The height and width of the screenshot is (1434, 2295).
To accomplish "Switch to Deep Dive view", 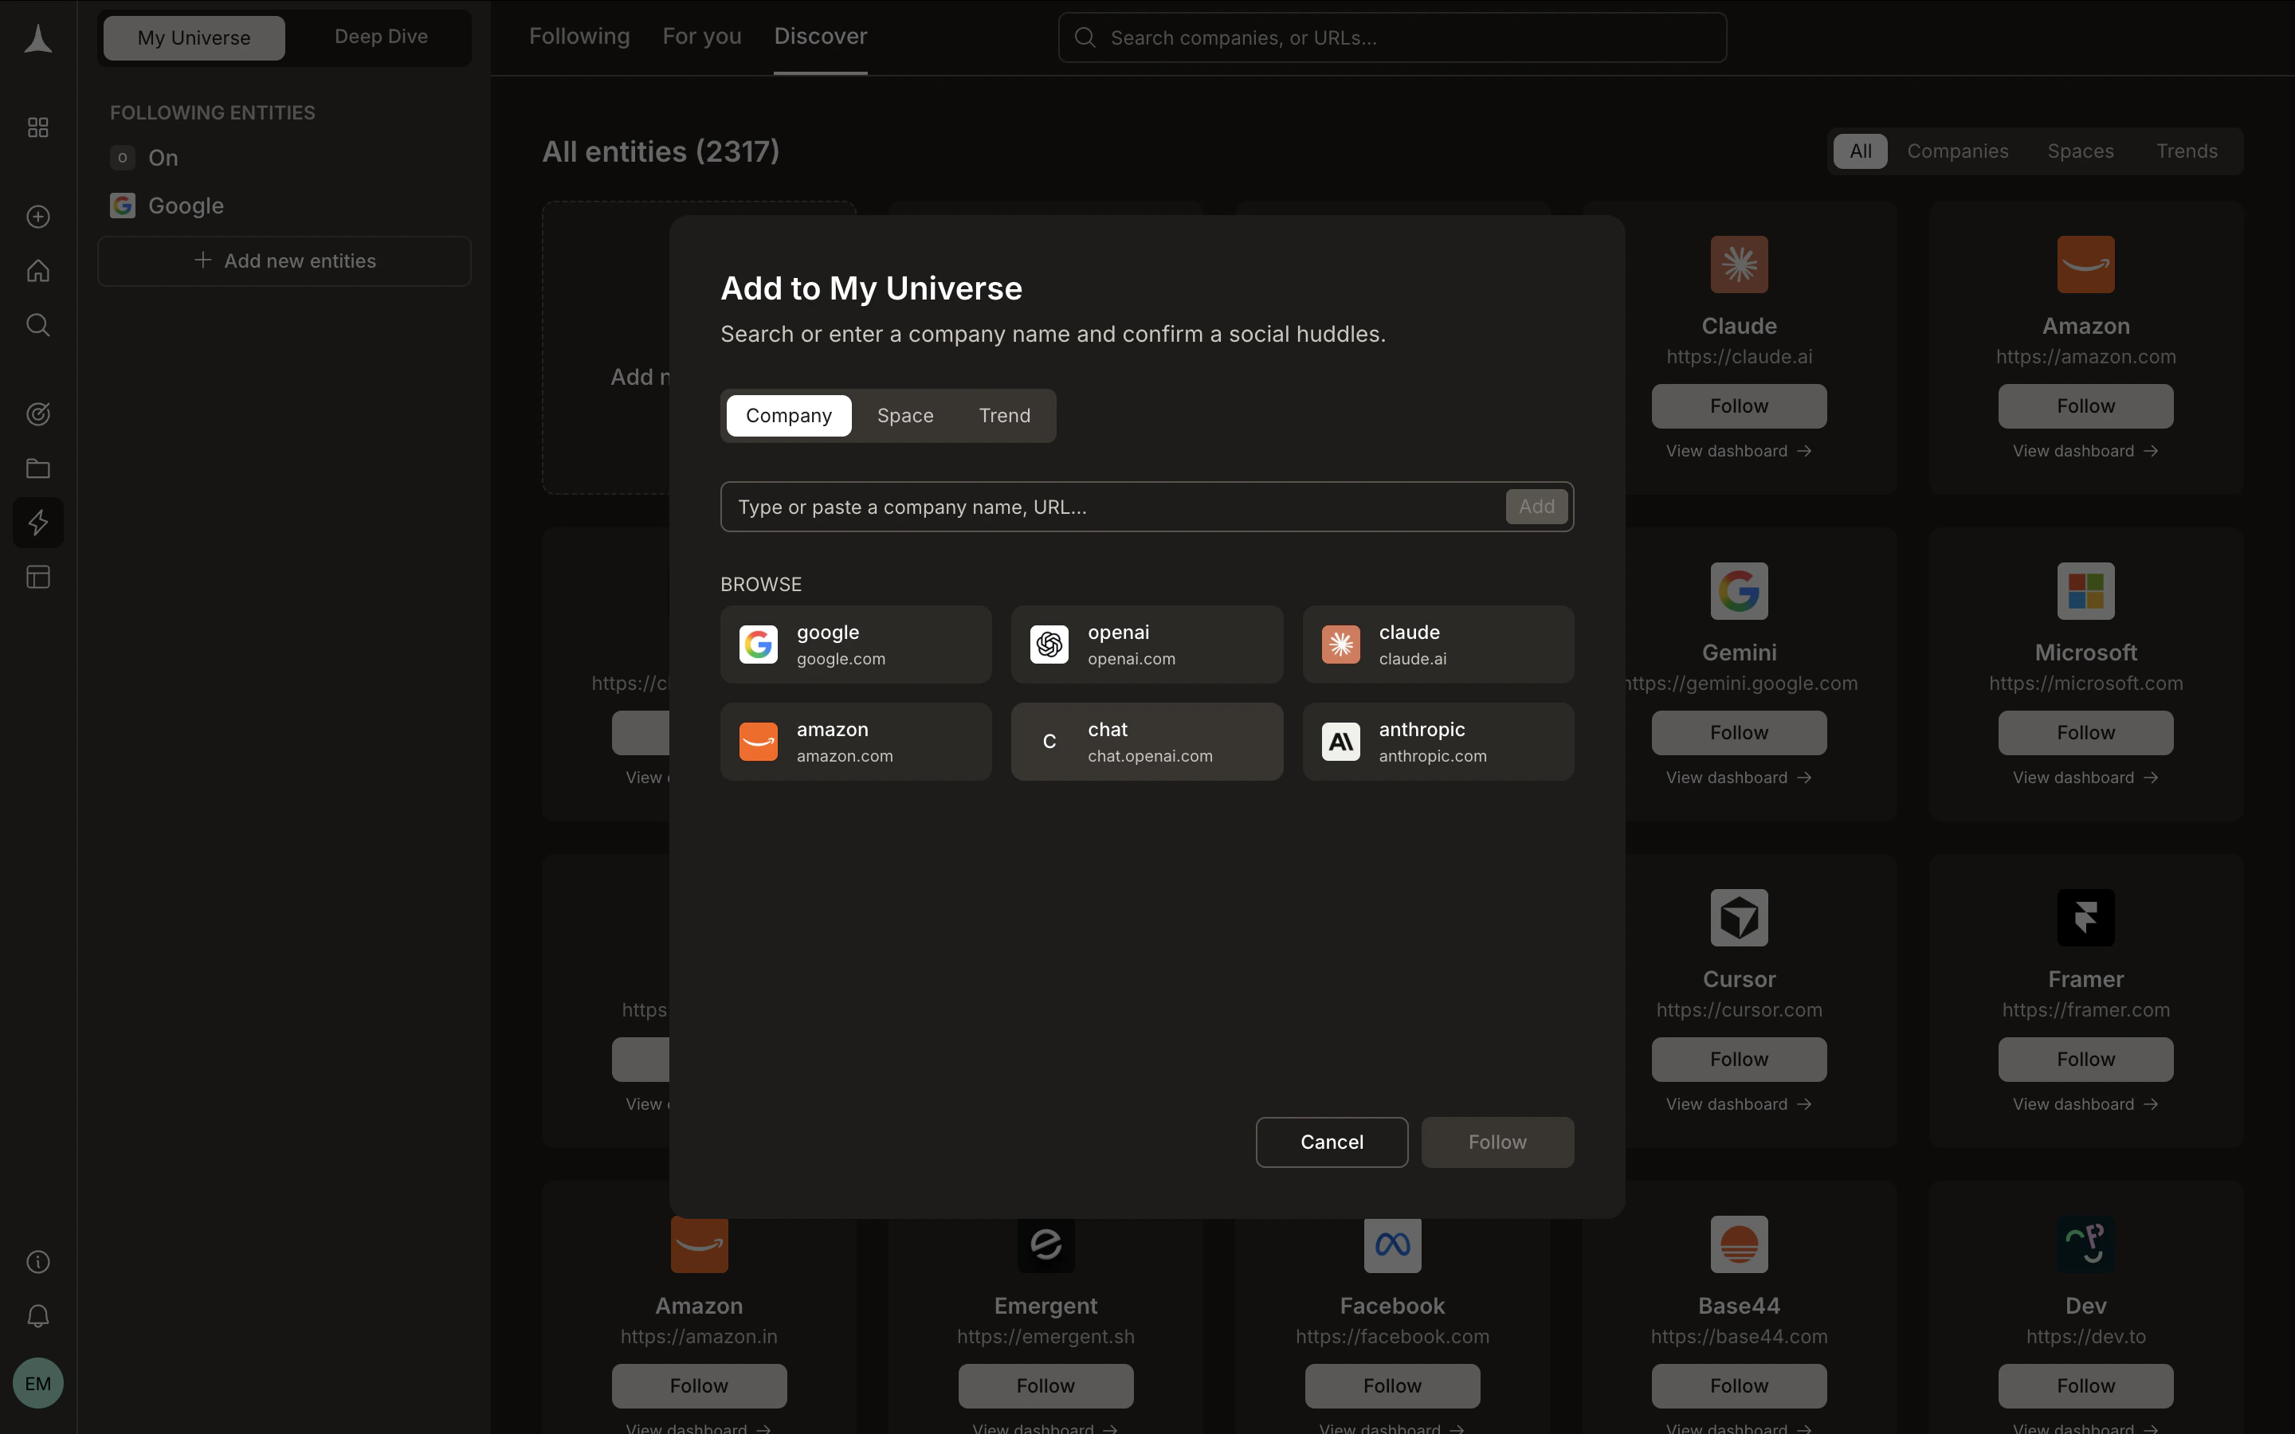I will coord(381,37).
